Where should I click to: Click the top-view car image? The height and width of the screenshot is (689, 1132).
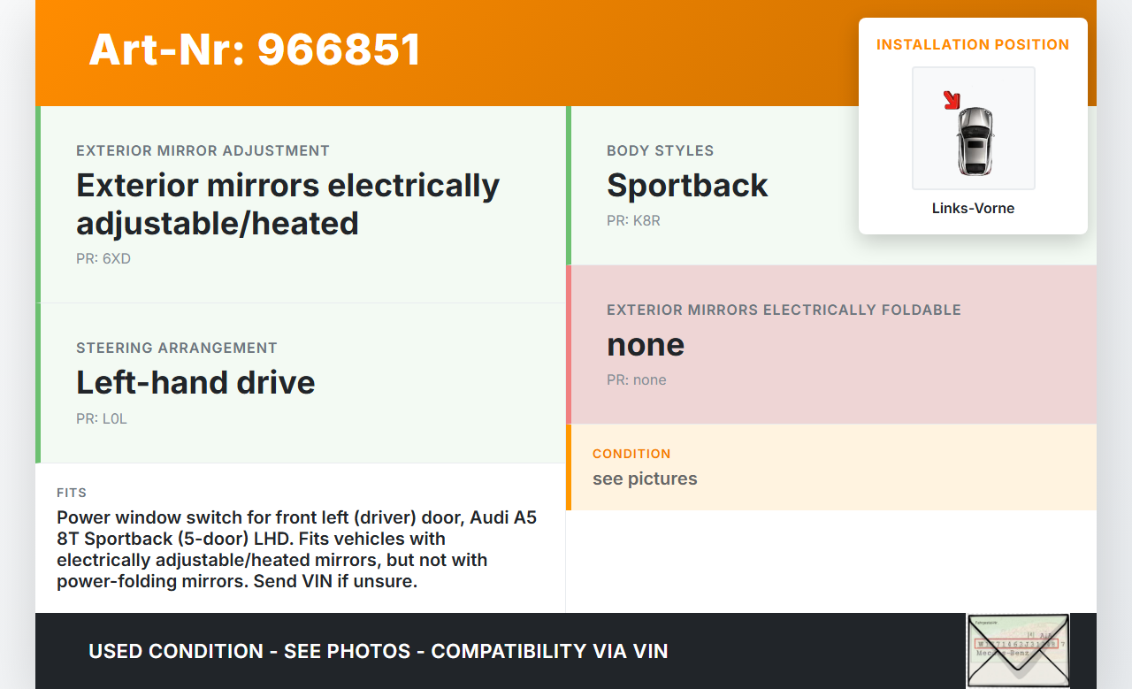975,140
